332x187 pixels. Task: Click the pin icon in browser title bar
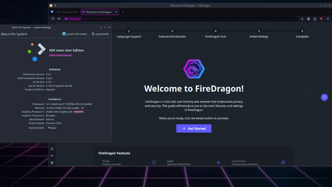click(55, 6)
